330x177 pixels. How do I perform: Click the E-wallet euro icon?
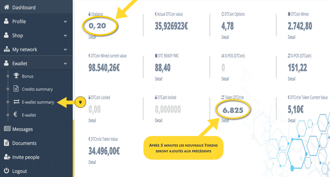click(x=16, y=115)
